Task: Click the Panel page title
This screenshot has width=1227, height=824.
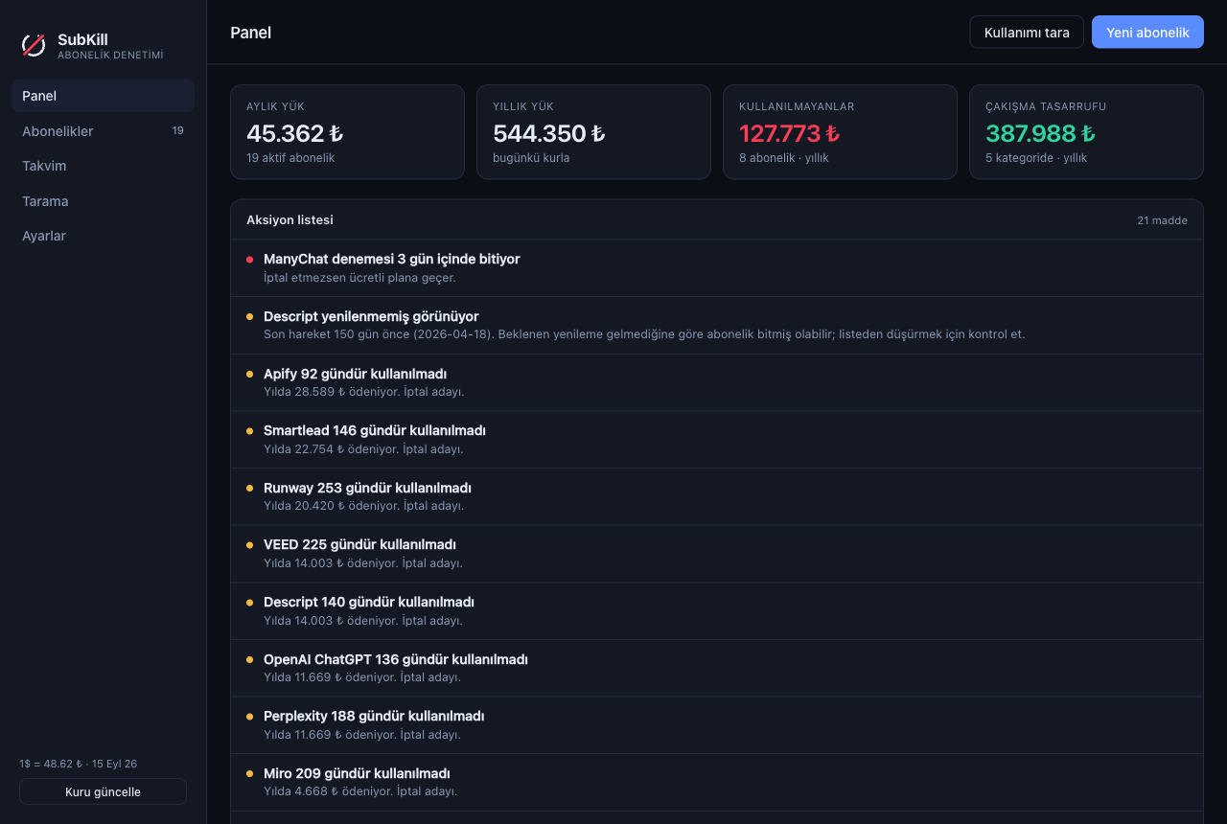Action: pyautogui.click(x=251, y=33)
